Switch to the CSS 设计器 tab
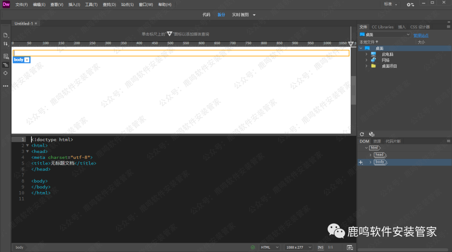Image resolution: width=452 pixels, height=252 pixels. point(420,27)
